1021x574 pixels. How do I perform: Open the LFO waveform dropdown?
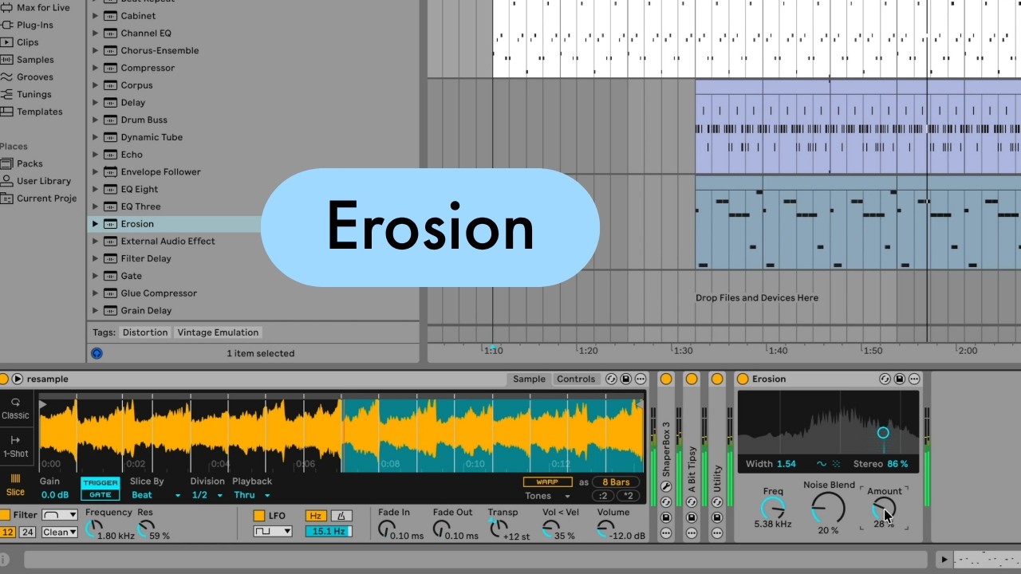pos(273,531)
